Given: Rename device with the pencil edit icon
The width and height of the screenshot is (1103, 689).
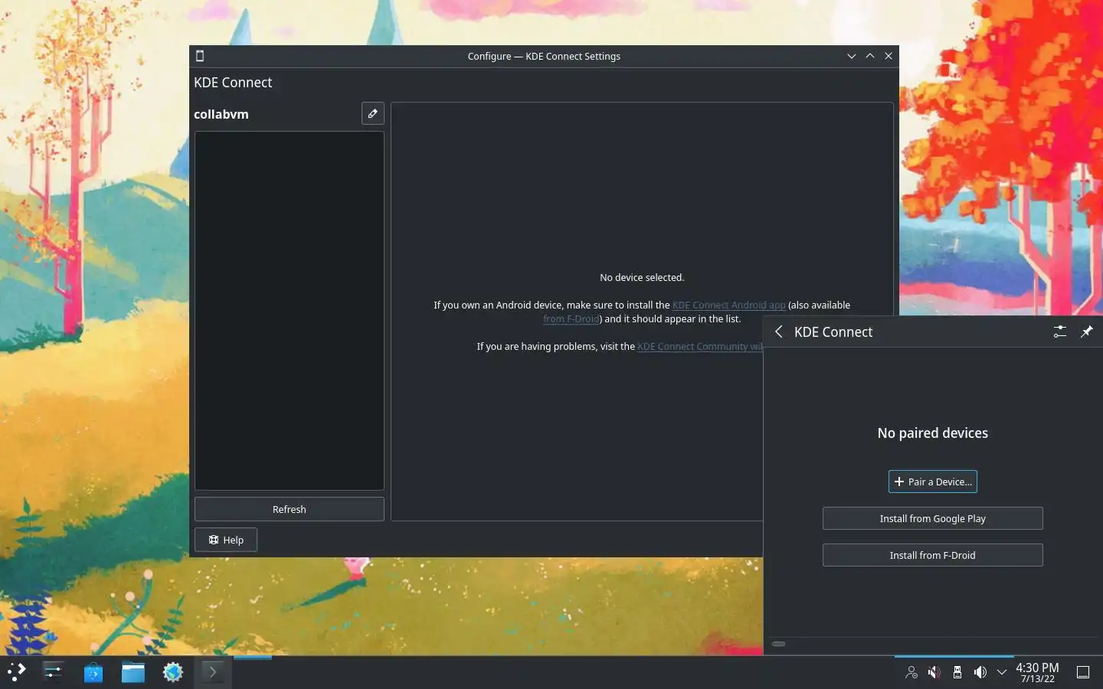Looking at the screenshot, I should point(372,113).
